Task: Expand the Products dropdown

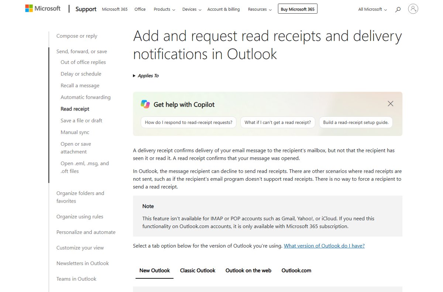Action: [x=164, y=9]
